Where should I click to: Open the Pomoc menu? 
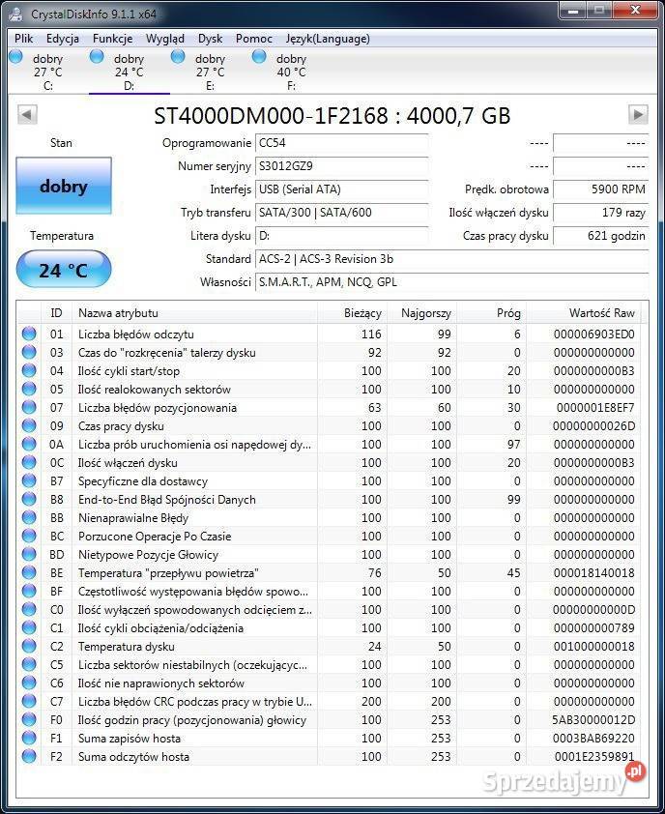254,39
